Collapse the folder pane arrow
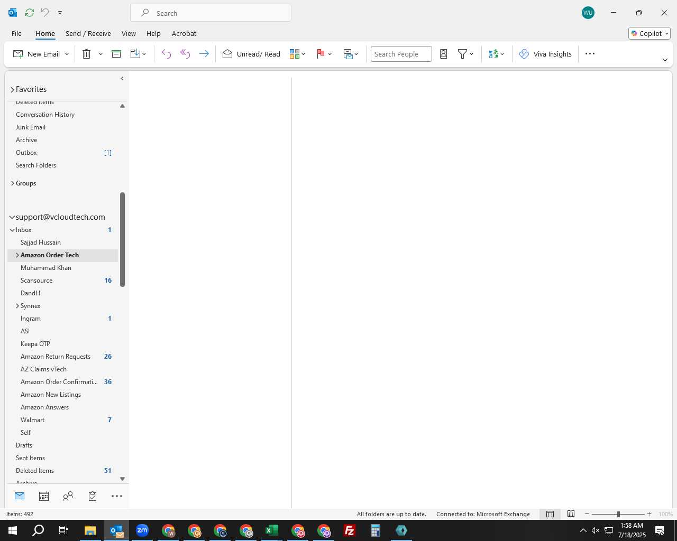 [122, 79]
